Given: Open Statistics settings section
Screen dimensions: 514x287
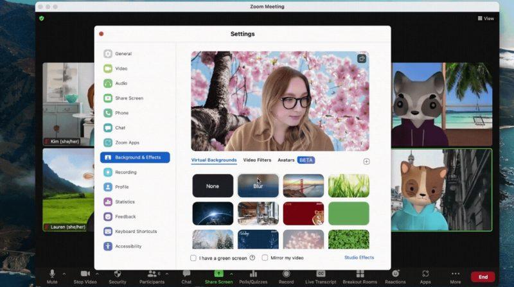Looking at the screenshot, I should pyautogui.click(x=119, y=202).
